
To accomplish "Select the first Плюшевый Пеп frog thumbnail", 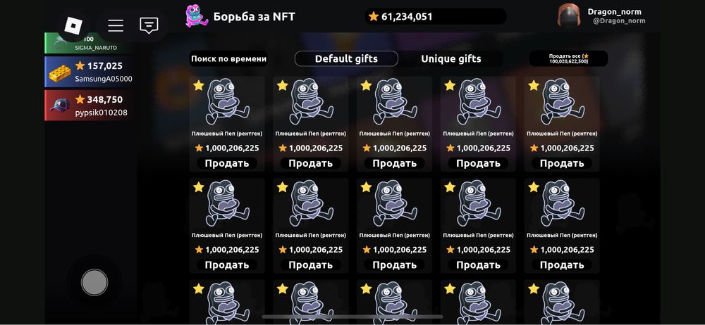I will coord(227,102).
